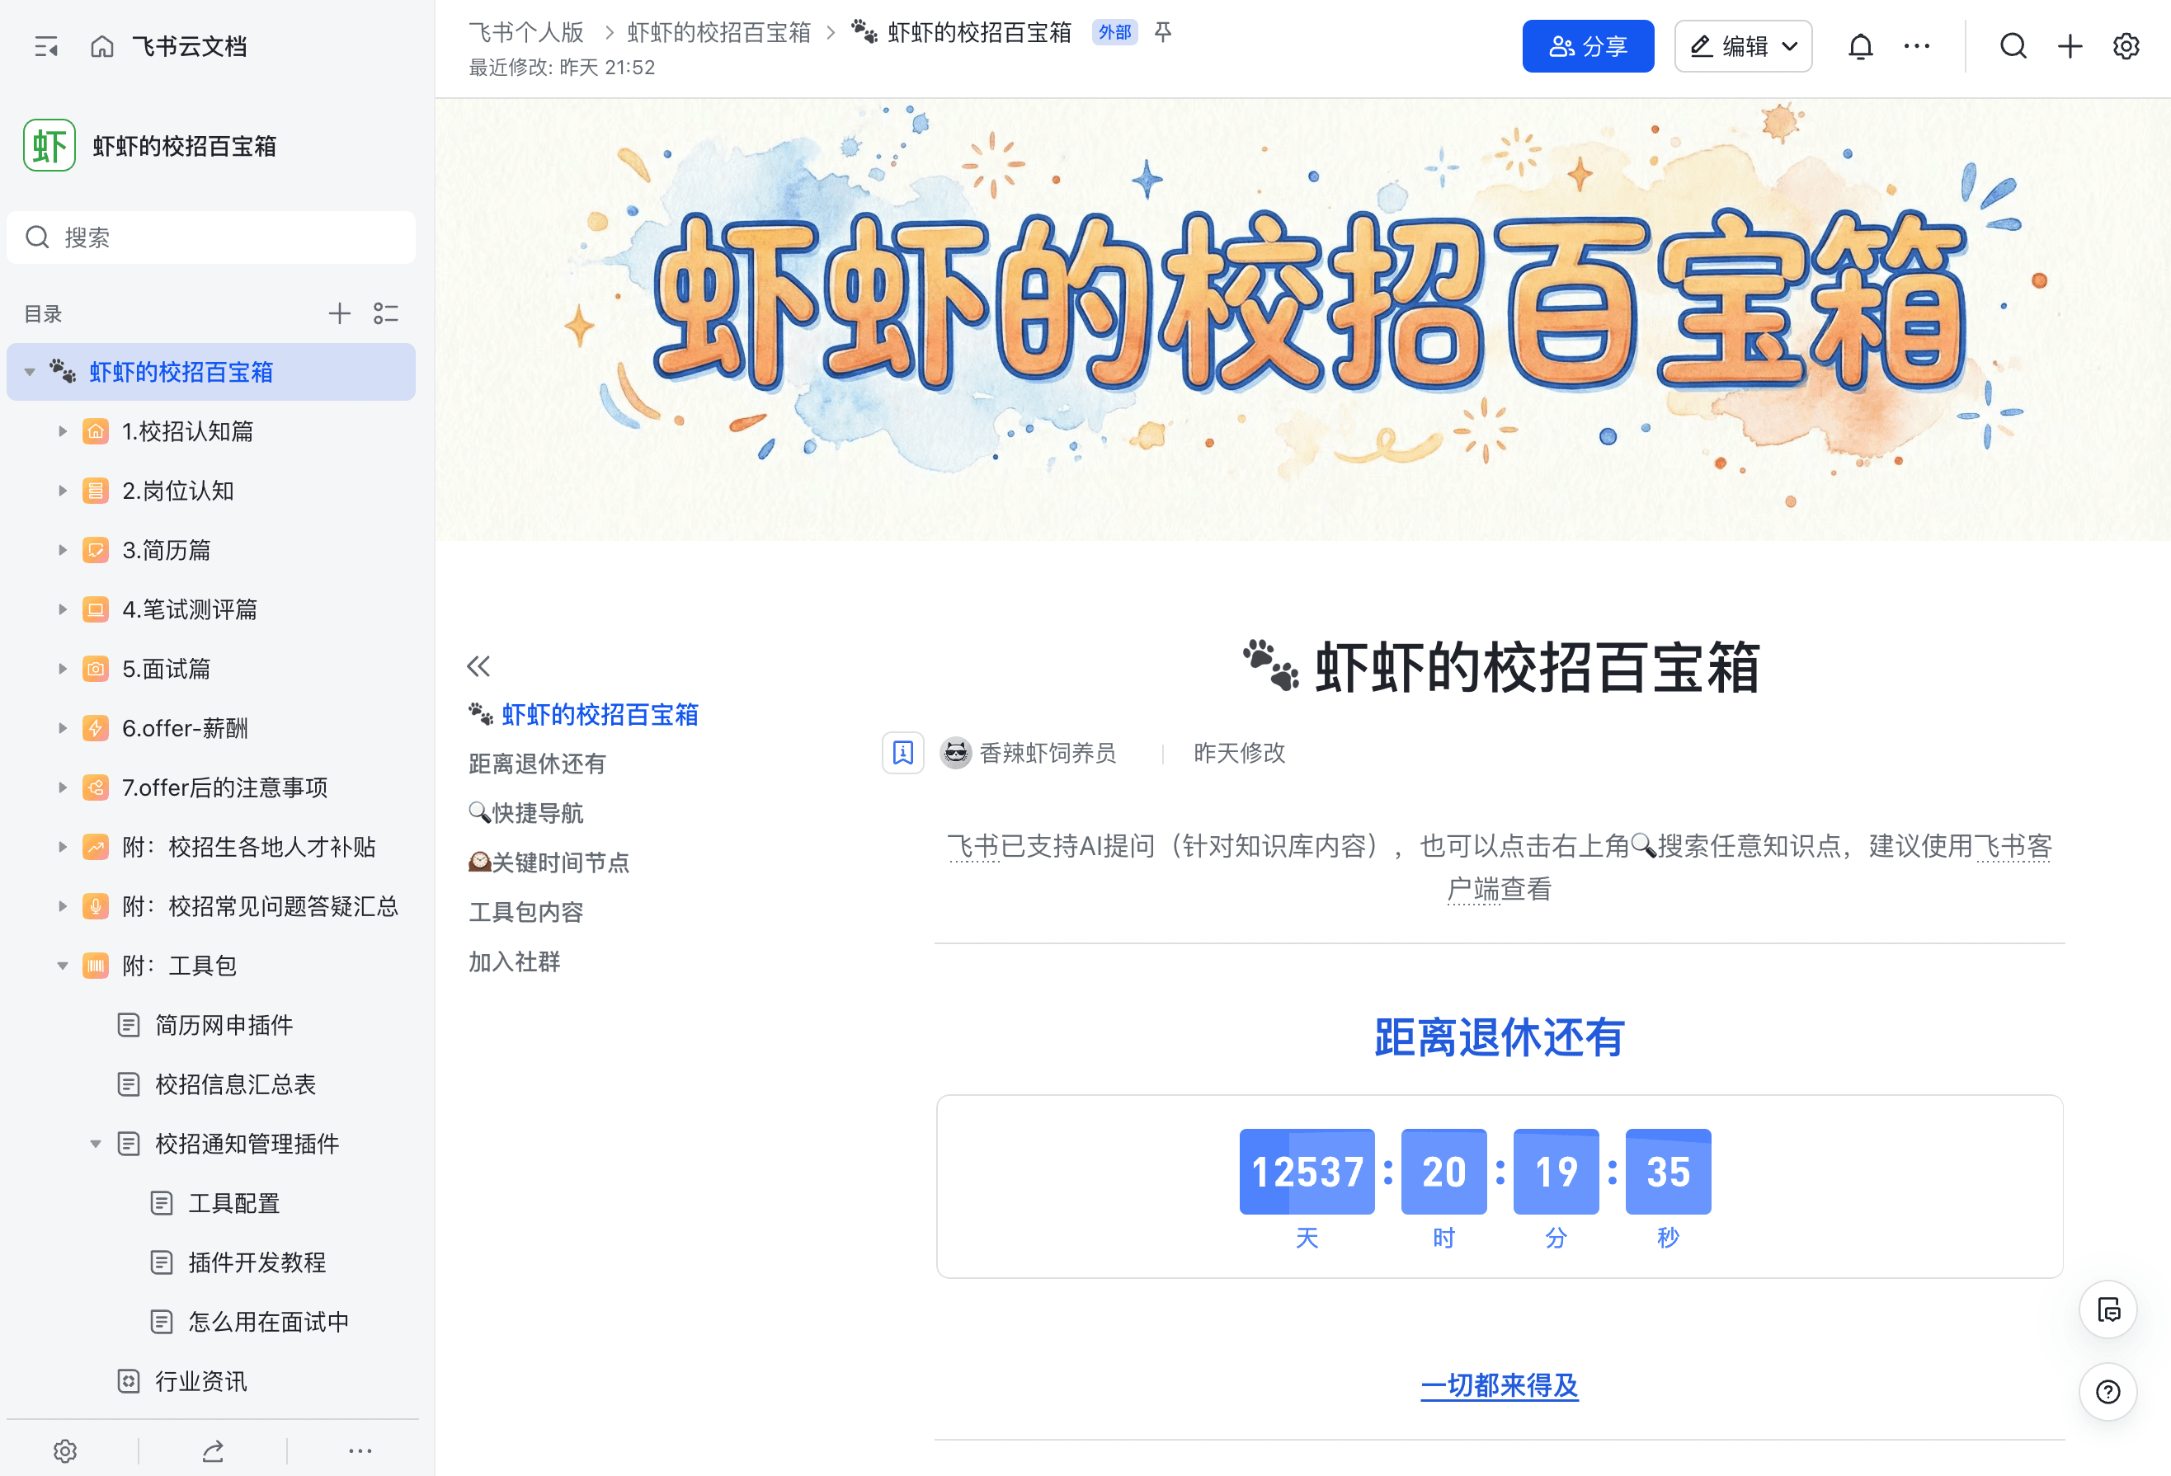Click the search magnifier at top right
Viewport: 2171px width, 1476px height.
click(2013, 45)
